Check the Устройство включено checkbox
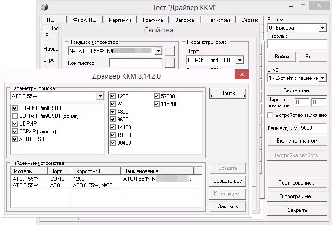 point(270,115)
